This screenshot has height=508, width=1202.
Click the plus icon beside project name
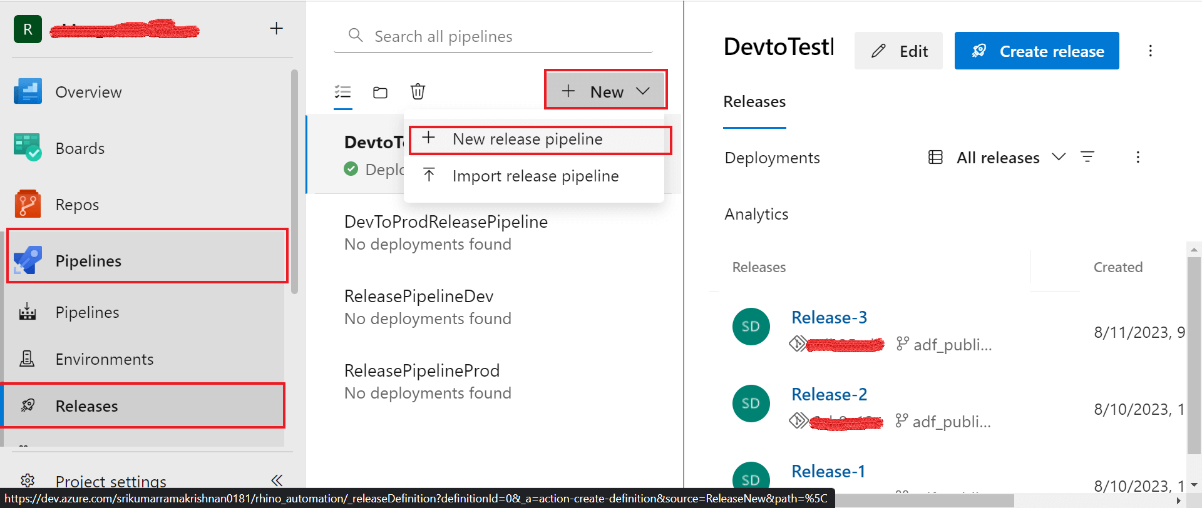276,28
